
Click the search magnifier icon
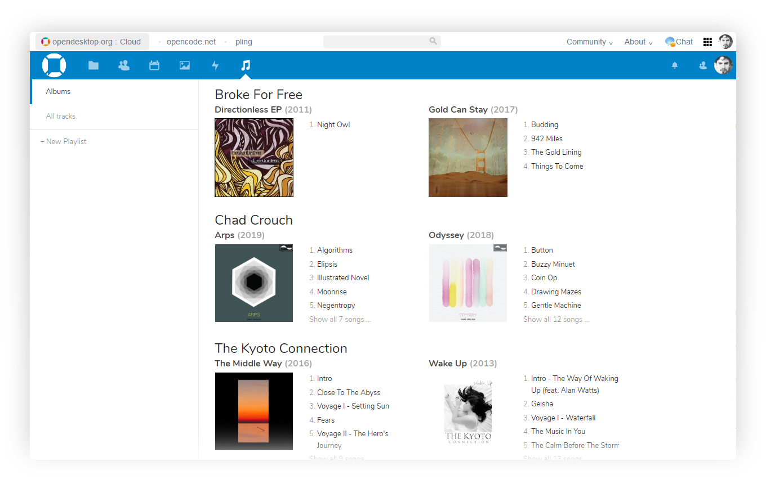click(x=433, y=41)
